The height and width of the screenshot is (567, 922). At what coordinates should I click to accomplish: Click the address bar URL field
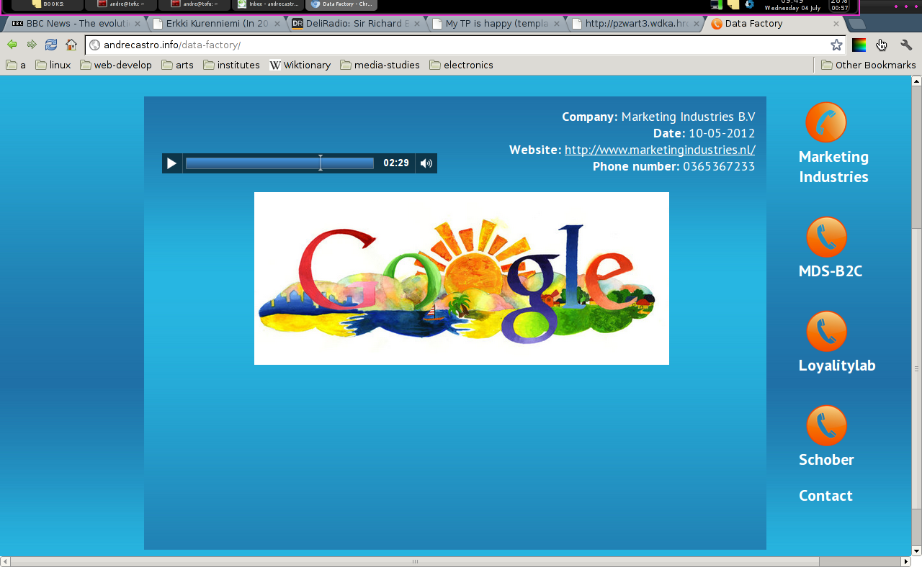click(x=465, y=45)
